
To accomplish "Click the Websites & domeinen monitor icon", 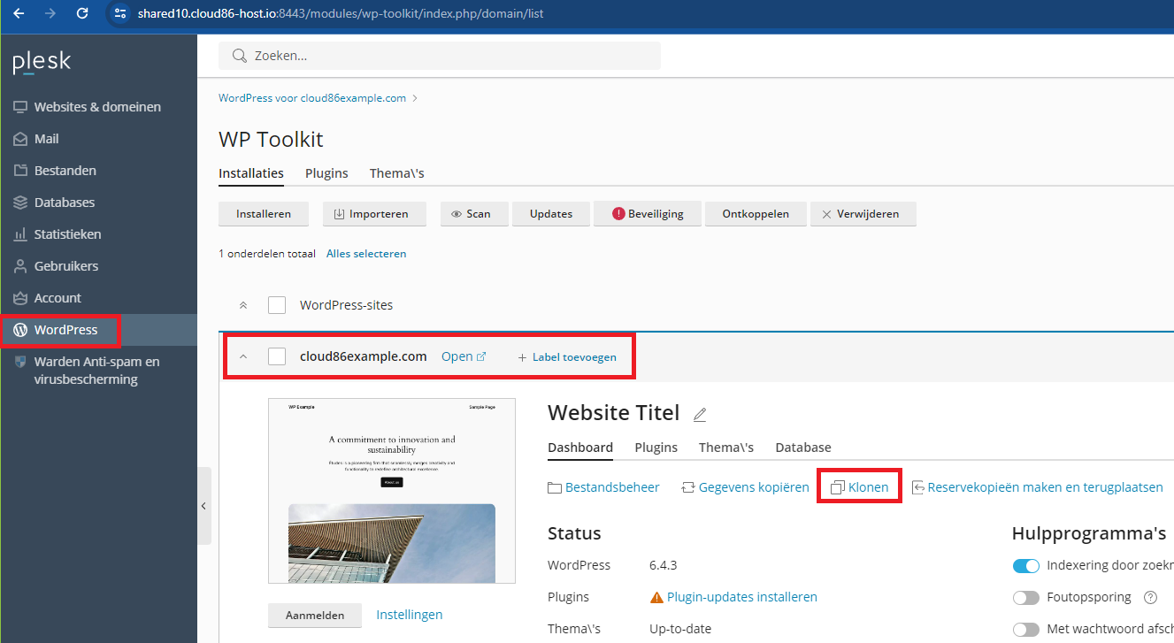I will pyautogui.click(x=20, y=107).
